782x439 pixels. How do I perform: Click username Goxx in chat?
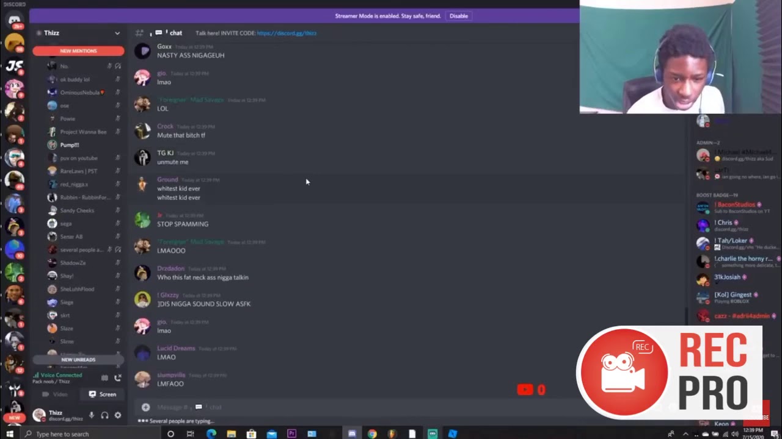[164, 46]
